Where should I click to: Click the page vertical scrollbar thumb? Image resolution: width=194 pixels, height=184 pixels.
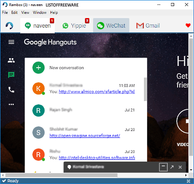191,97
